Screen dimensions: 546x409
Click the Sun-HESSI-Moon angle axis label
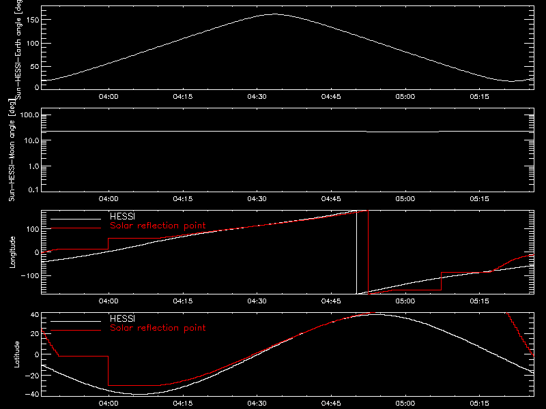pyautogui.click(x=12, y=150)
